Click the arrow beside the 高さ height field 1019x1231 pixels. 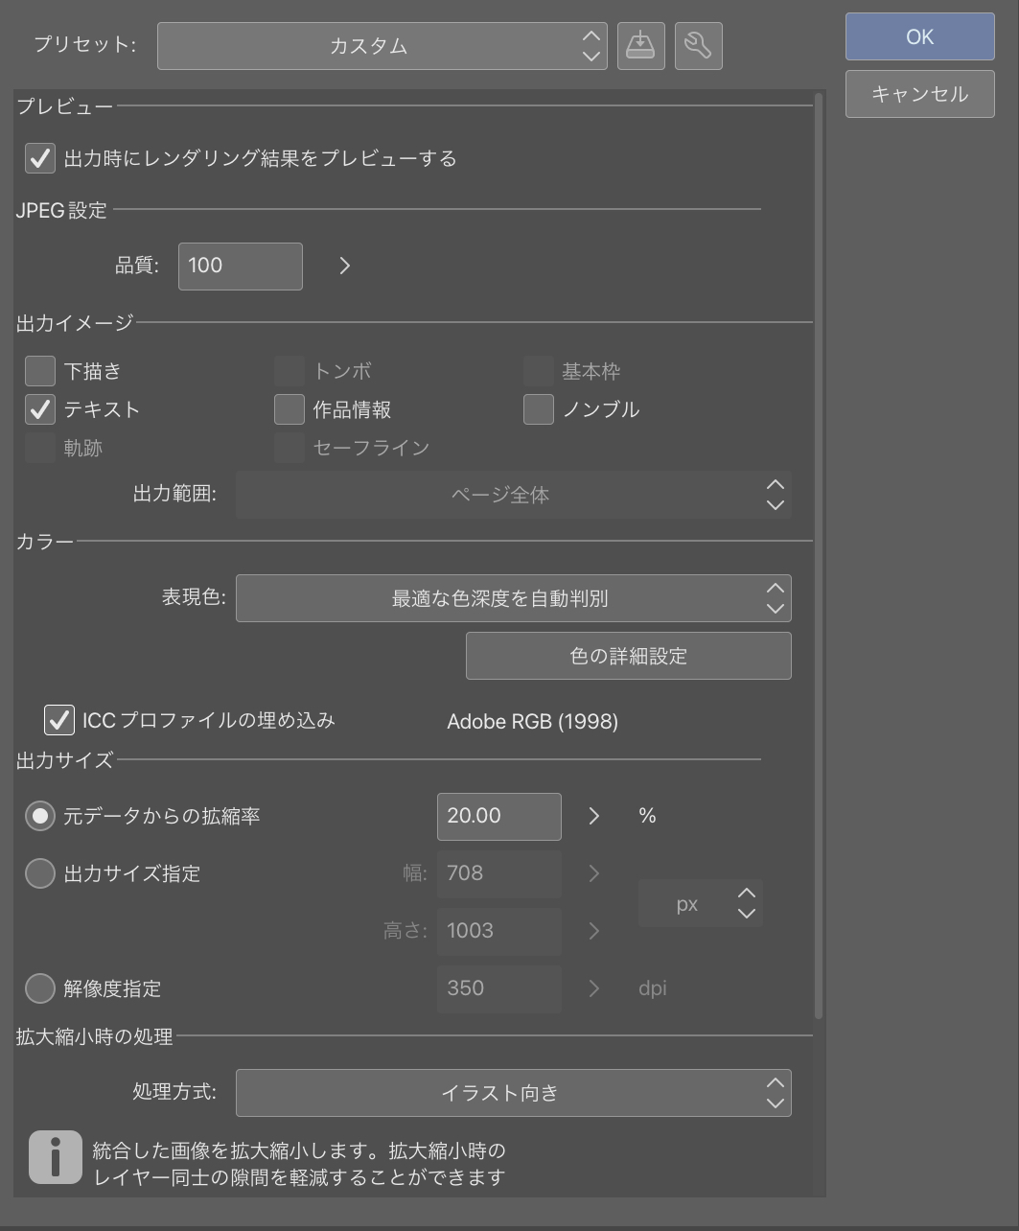[593, 931]
